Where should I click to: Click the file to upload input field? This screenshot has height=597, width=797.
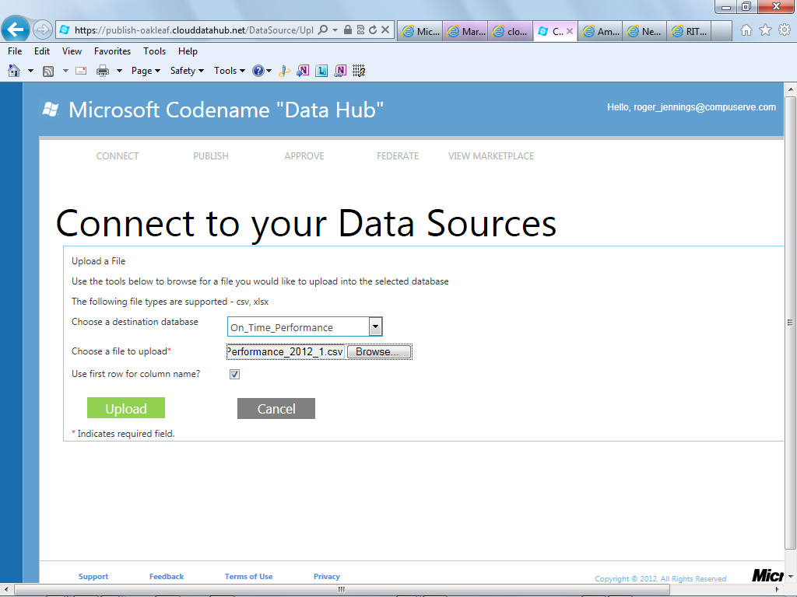click(286, 352)
